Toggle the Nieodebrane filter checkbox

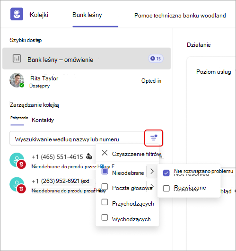(x=105, y=172)
